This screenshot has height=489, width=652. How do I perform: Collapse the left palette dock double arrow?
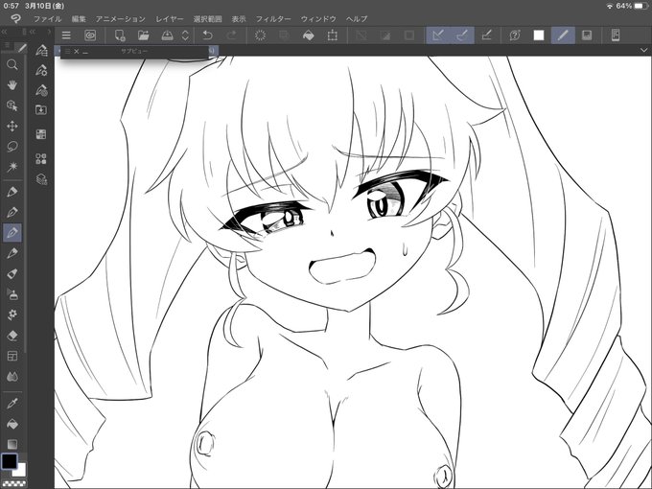tap(4, 32)
